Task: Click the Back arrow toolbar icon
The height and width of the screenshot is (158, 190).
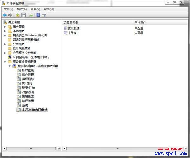Action: [x=4, y=15]
